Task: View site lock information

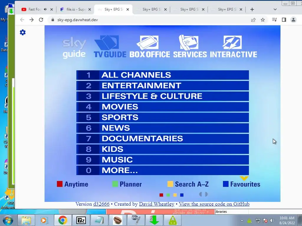Action: point(53,20)
